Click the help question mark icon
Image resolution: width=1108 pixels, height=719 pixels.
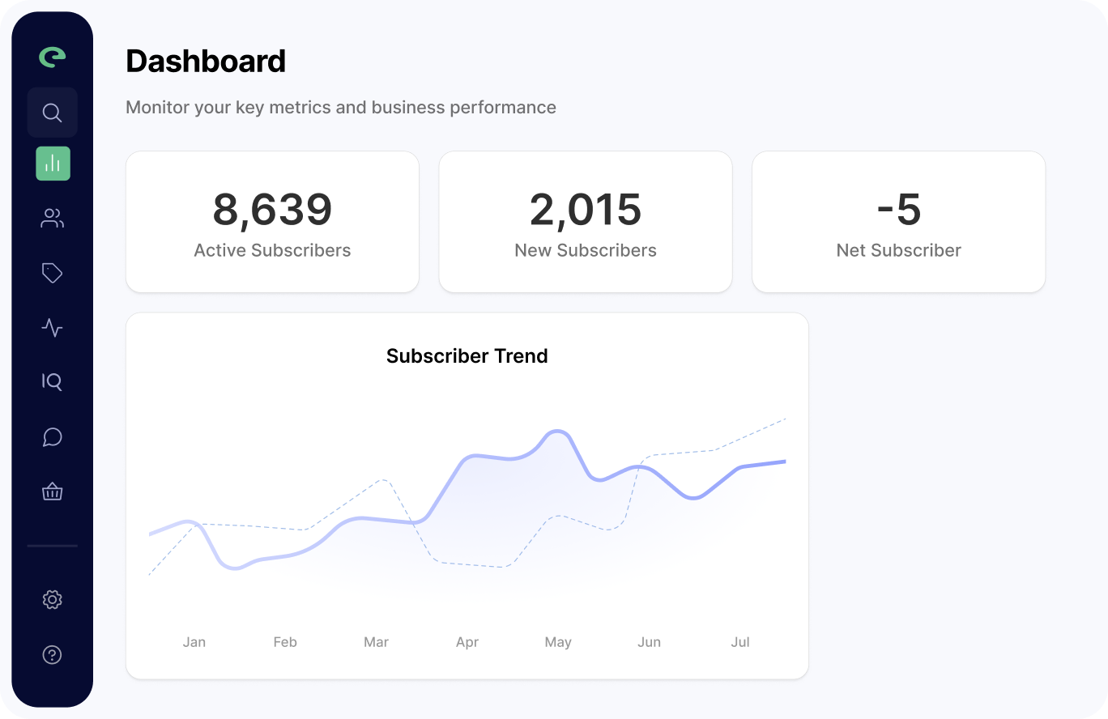click(53, 655)
